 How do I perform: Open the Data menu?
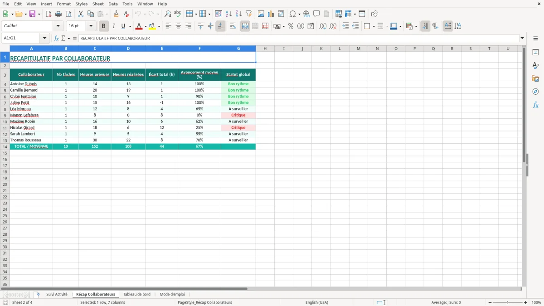point(113,4)
